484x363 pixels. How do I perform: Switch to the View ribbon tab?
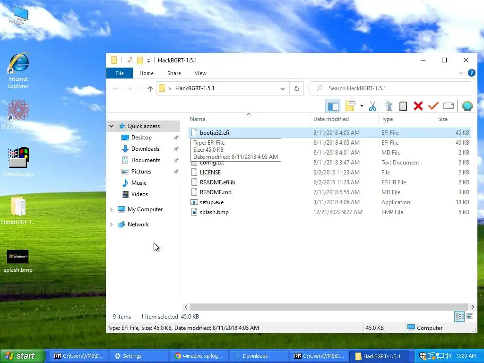pyautogui.click(x=200, y=73)
